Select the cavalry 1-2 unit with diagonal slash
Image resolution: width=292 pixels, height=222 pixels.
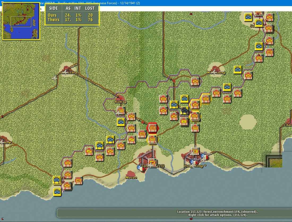(x=131, y=139)
